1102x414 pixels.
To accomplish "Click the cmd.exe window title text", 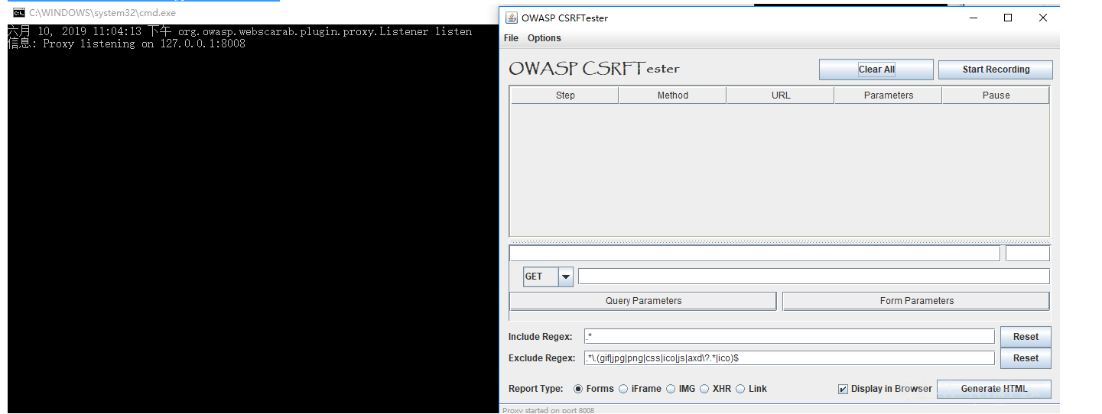I will click(x=102, y=13).
